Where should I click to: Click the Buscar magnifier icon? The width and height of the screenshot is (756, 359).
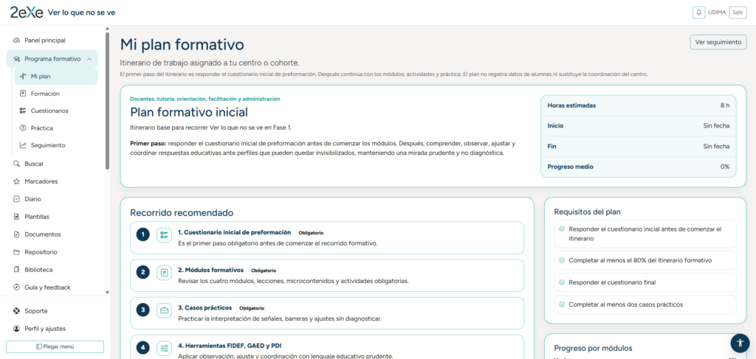pyautogui.click(x=16, y=164)
